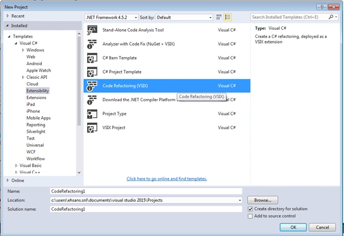Click the Cancel button
This screenshot has width=344, height=236.
tap(322, 227)
